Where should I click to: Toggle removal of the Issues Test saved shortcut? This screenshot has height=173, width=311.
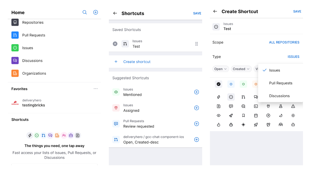click(115, 44)
